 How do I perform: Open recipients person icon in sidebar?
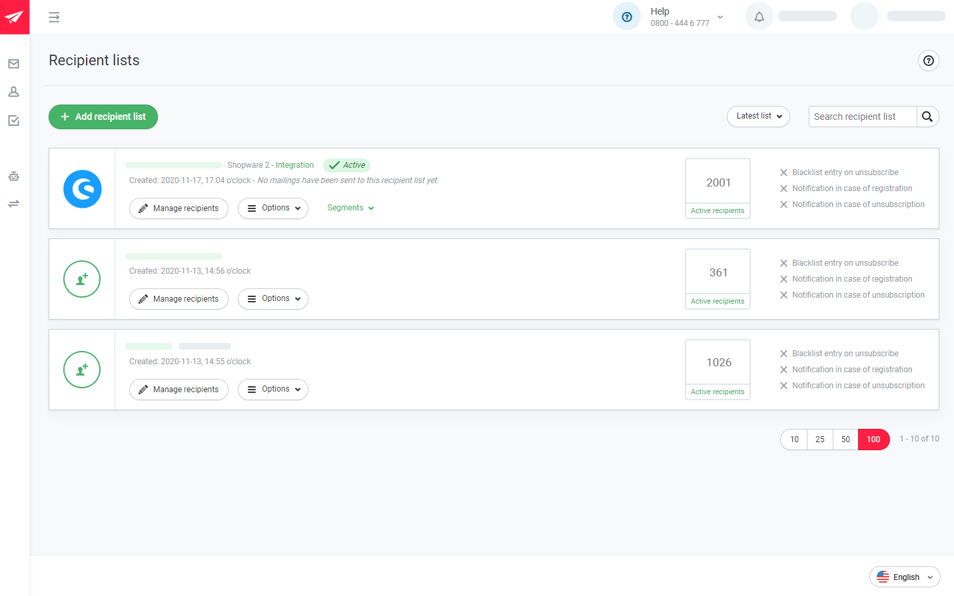[13, 92]
